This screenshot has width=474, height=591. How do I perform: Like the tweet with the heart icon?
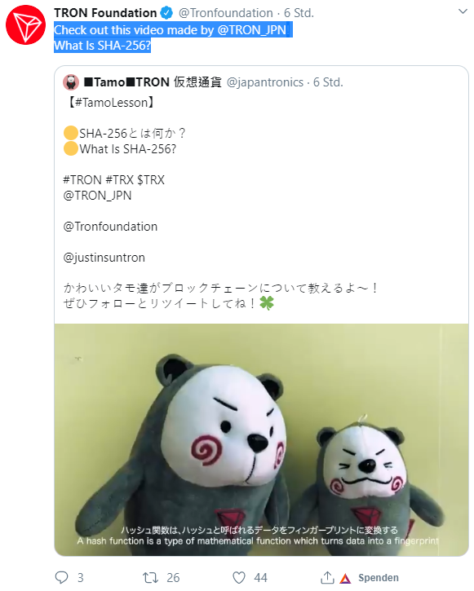pos(239,577)
